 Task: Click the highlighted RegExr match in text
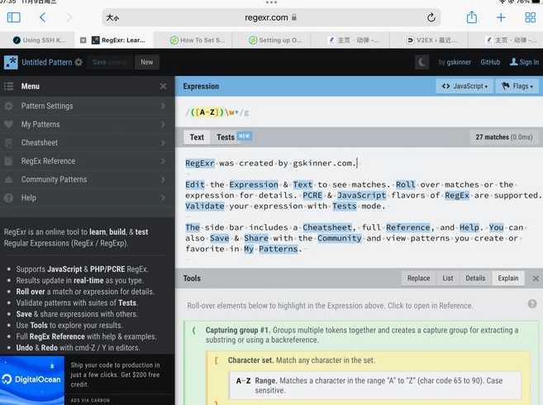click(200, 163)
